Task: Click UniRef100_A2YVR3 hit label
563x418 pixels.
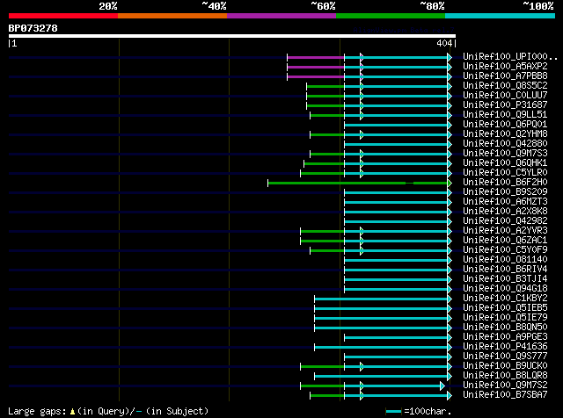Action: pyautogui.click(x=505, y=231)
